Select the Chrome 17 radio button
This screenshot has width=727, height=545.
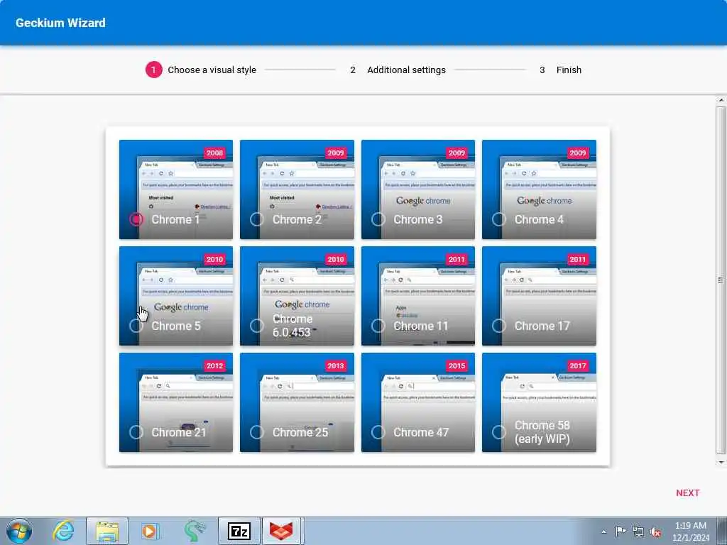pos(499,326)
